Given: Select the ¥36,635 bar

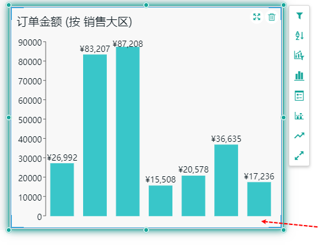Looking at the screenshot, I should [x=226, y=181].
